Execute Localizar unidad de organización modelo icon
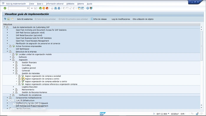 [17, 54]
